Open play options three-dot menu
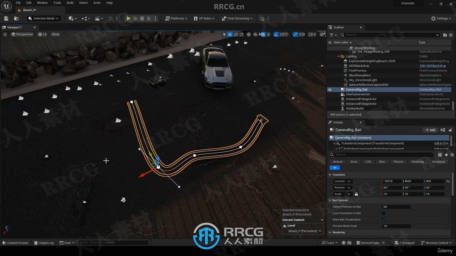 [155, 18]
